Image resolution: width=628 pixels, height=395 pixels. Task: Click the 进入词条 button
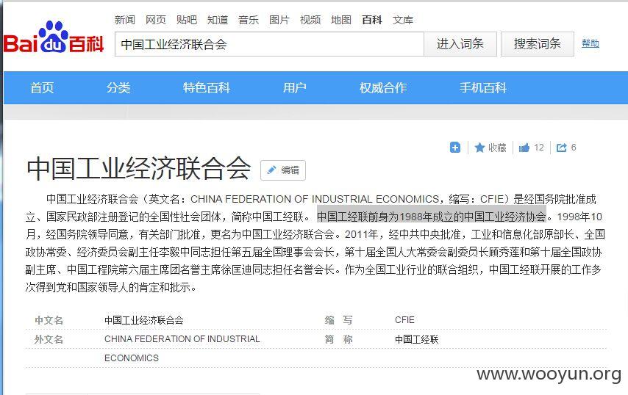(460, 44)
